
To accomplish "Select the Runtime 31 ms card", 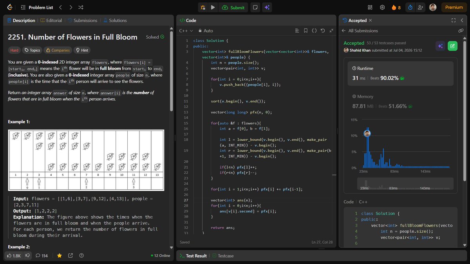I will coord(400,74).
